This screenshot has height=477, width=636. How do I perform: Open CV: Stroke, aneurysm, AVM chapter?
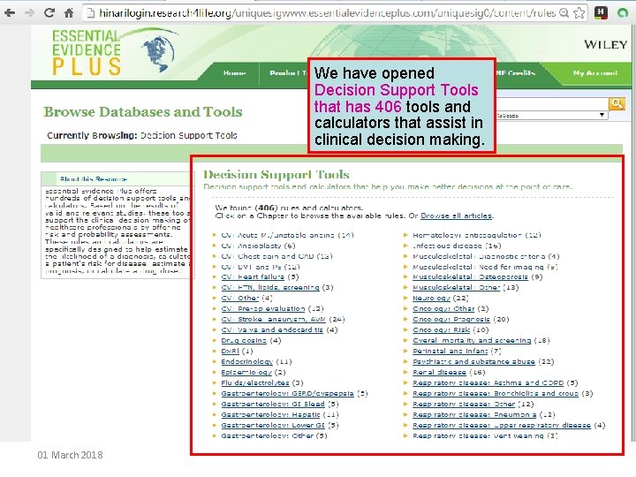click(273, 319)
